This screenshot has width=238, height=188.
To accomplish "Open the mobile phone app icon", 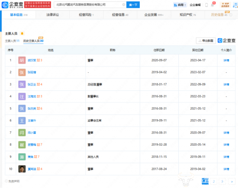I will pos(206,5).
